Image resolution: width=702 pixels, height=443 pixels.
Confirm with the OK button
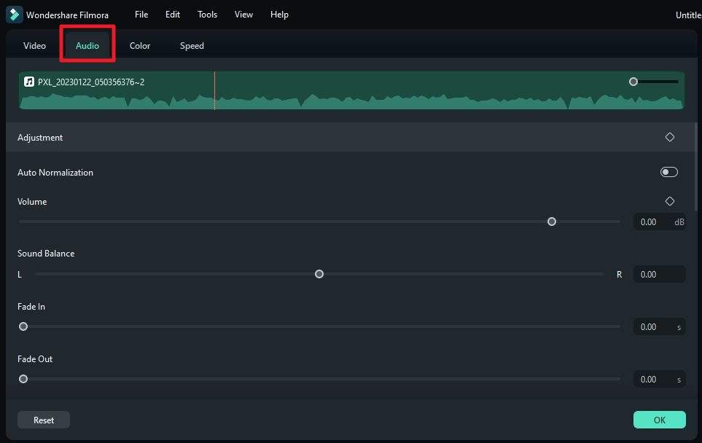(660, 420)
